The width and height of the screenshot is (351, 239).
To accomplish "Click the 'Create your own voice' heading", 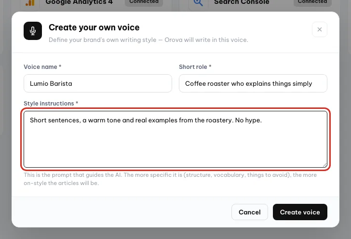I will 94,27.
